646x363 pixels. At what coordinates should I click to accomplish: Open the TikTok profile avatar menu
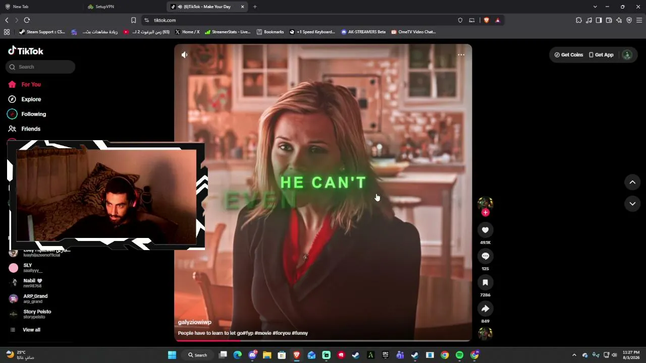[627, 55]
